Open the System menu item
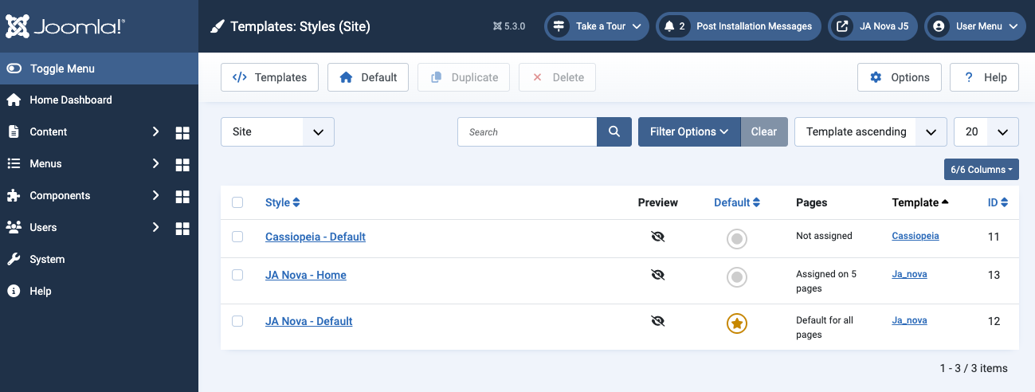Viewport: 1035px width, 392px height. 47,260
